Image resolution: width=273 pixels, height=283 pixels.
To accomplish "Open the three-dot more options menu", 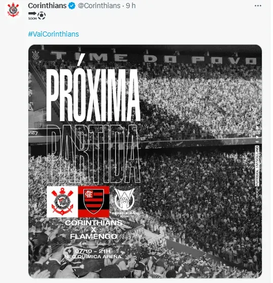I will 258,6.
